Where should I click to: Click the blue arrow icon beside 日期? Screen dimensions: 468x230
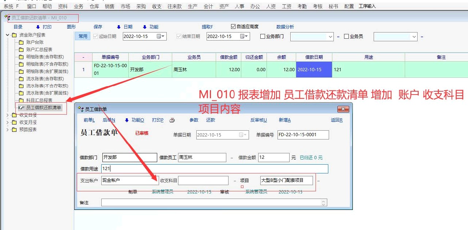(x=118, y=27)
